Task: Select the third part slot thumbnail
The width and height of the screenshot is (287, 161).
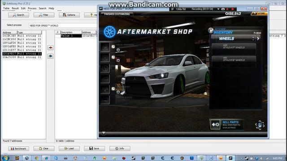Action: tap(105, 68)
